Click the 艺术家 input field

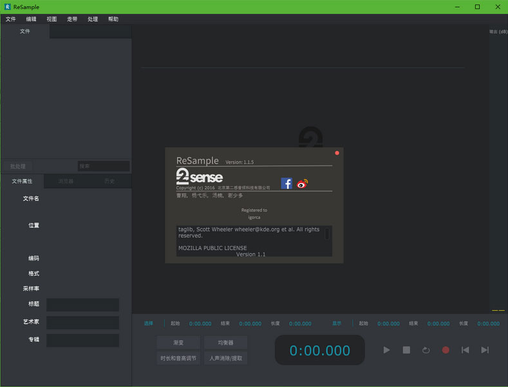pyautogui.click(x=82, y=323)
